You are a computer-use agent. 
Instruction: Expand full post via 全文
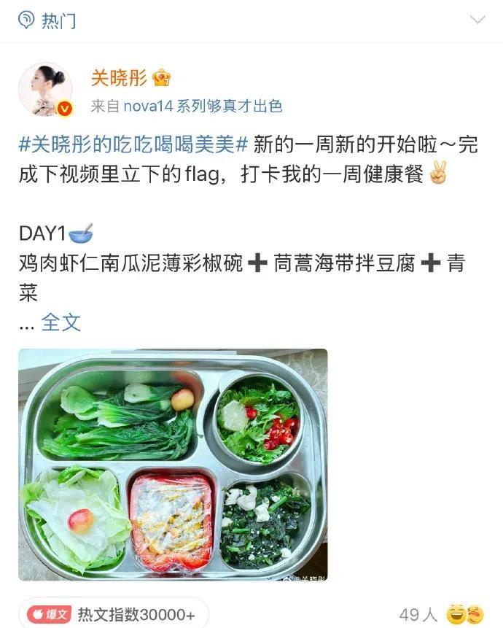61,322
